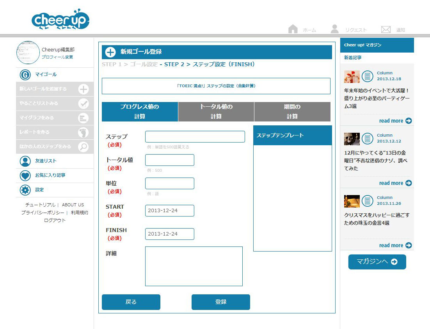430x329 pixels.
Task: Select the プログレス値の計算 tab
Action: point(140,112)
